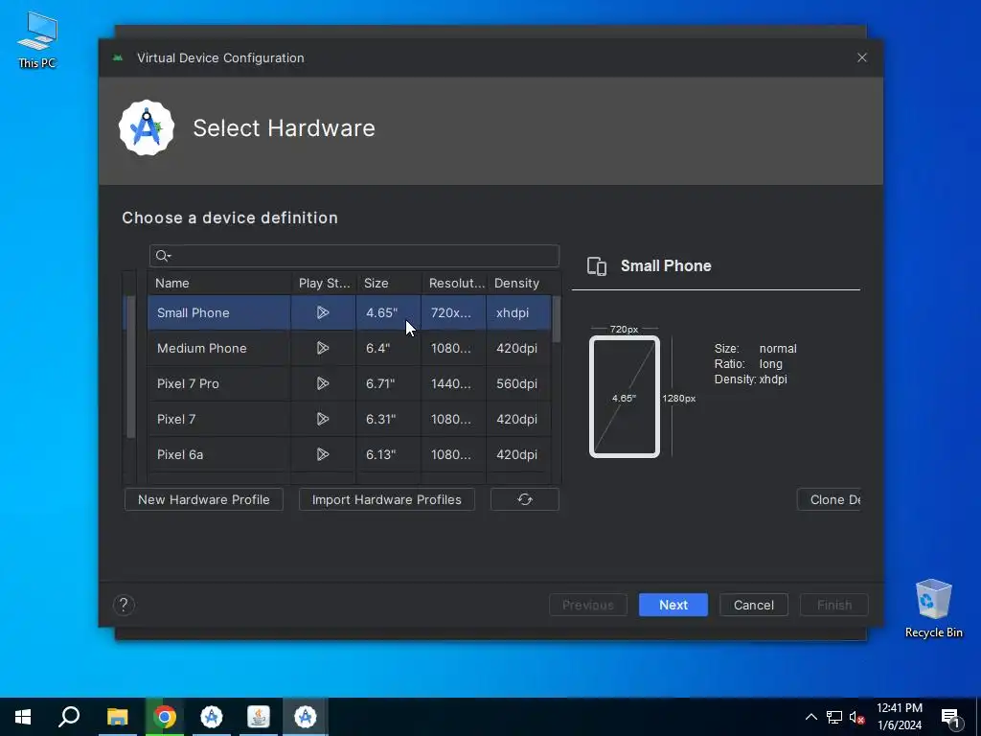Screen dimensions: 981x736
Task: Select the Small Phone row
Action: point(349,312)
